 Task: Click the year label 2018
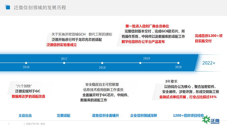(x=102, y=67)
